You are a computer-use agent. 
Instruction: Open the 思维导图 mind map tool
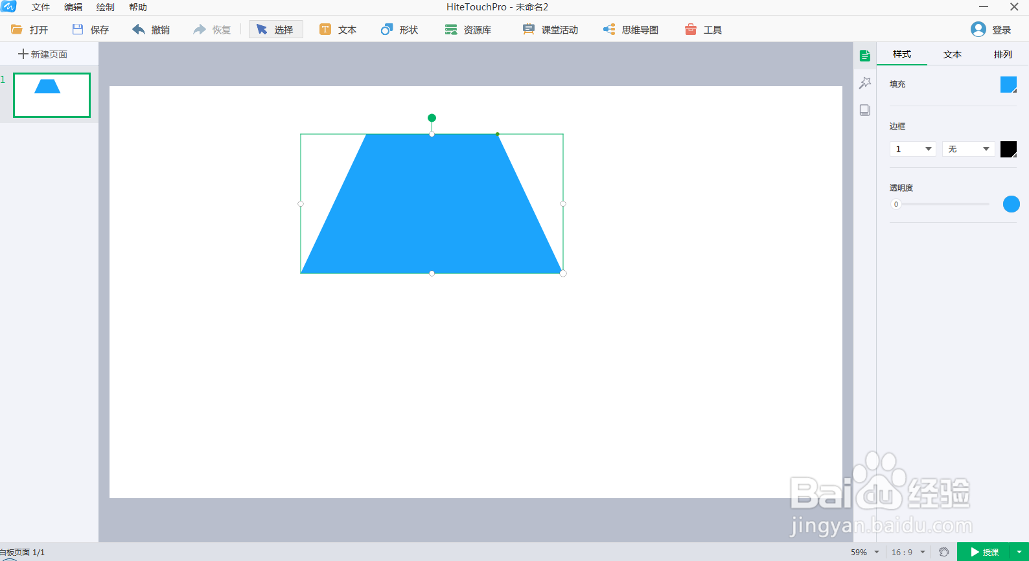click(x=630, y=30)
